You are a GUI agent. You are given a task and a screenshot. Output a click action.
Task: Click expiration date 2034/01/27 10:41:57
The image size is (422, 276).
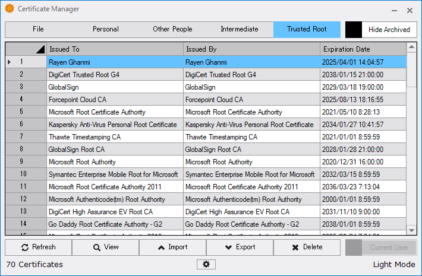(x=363, y=125)
